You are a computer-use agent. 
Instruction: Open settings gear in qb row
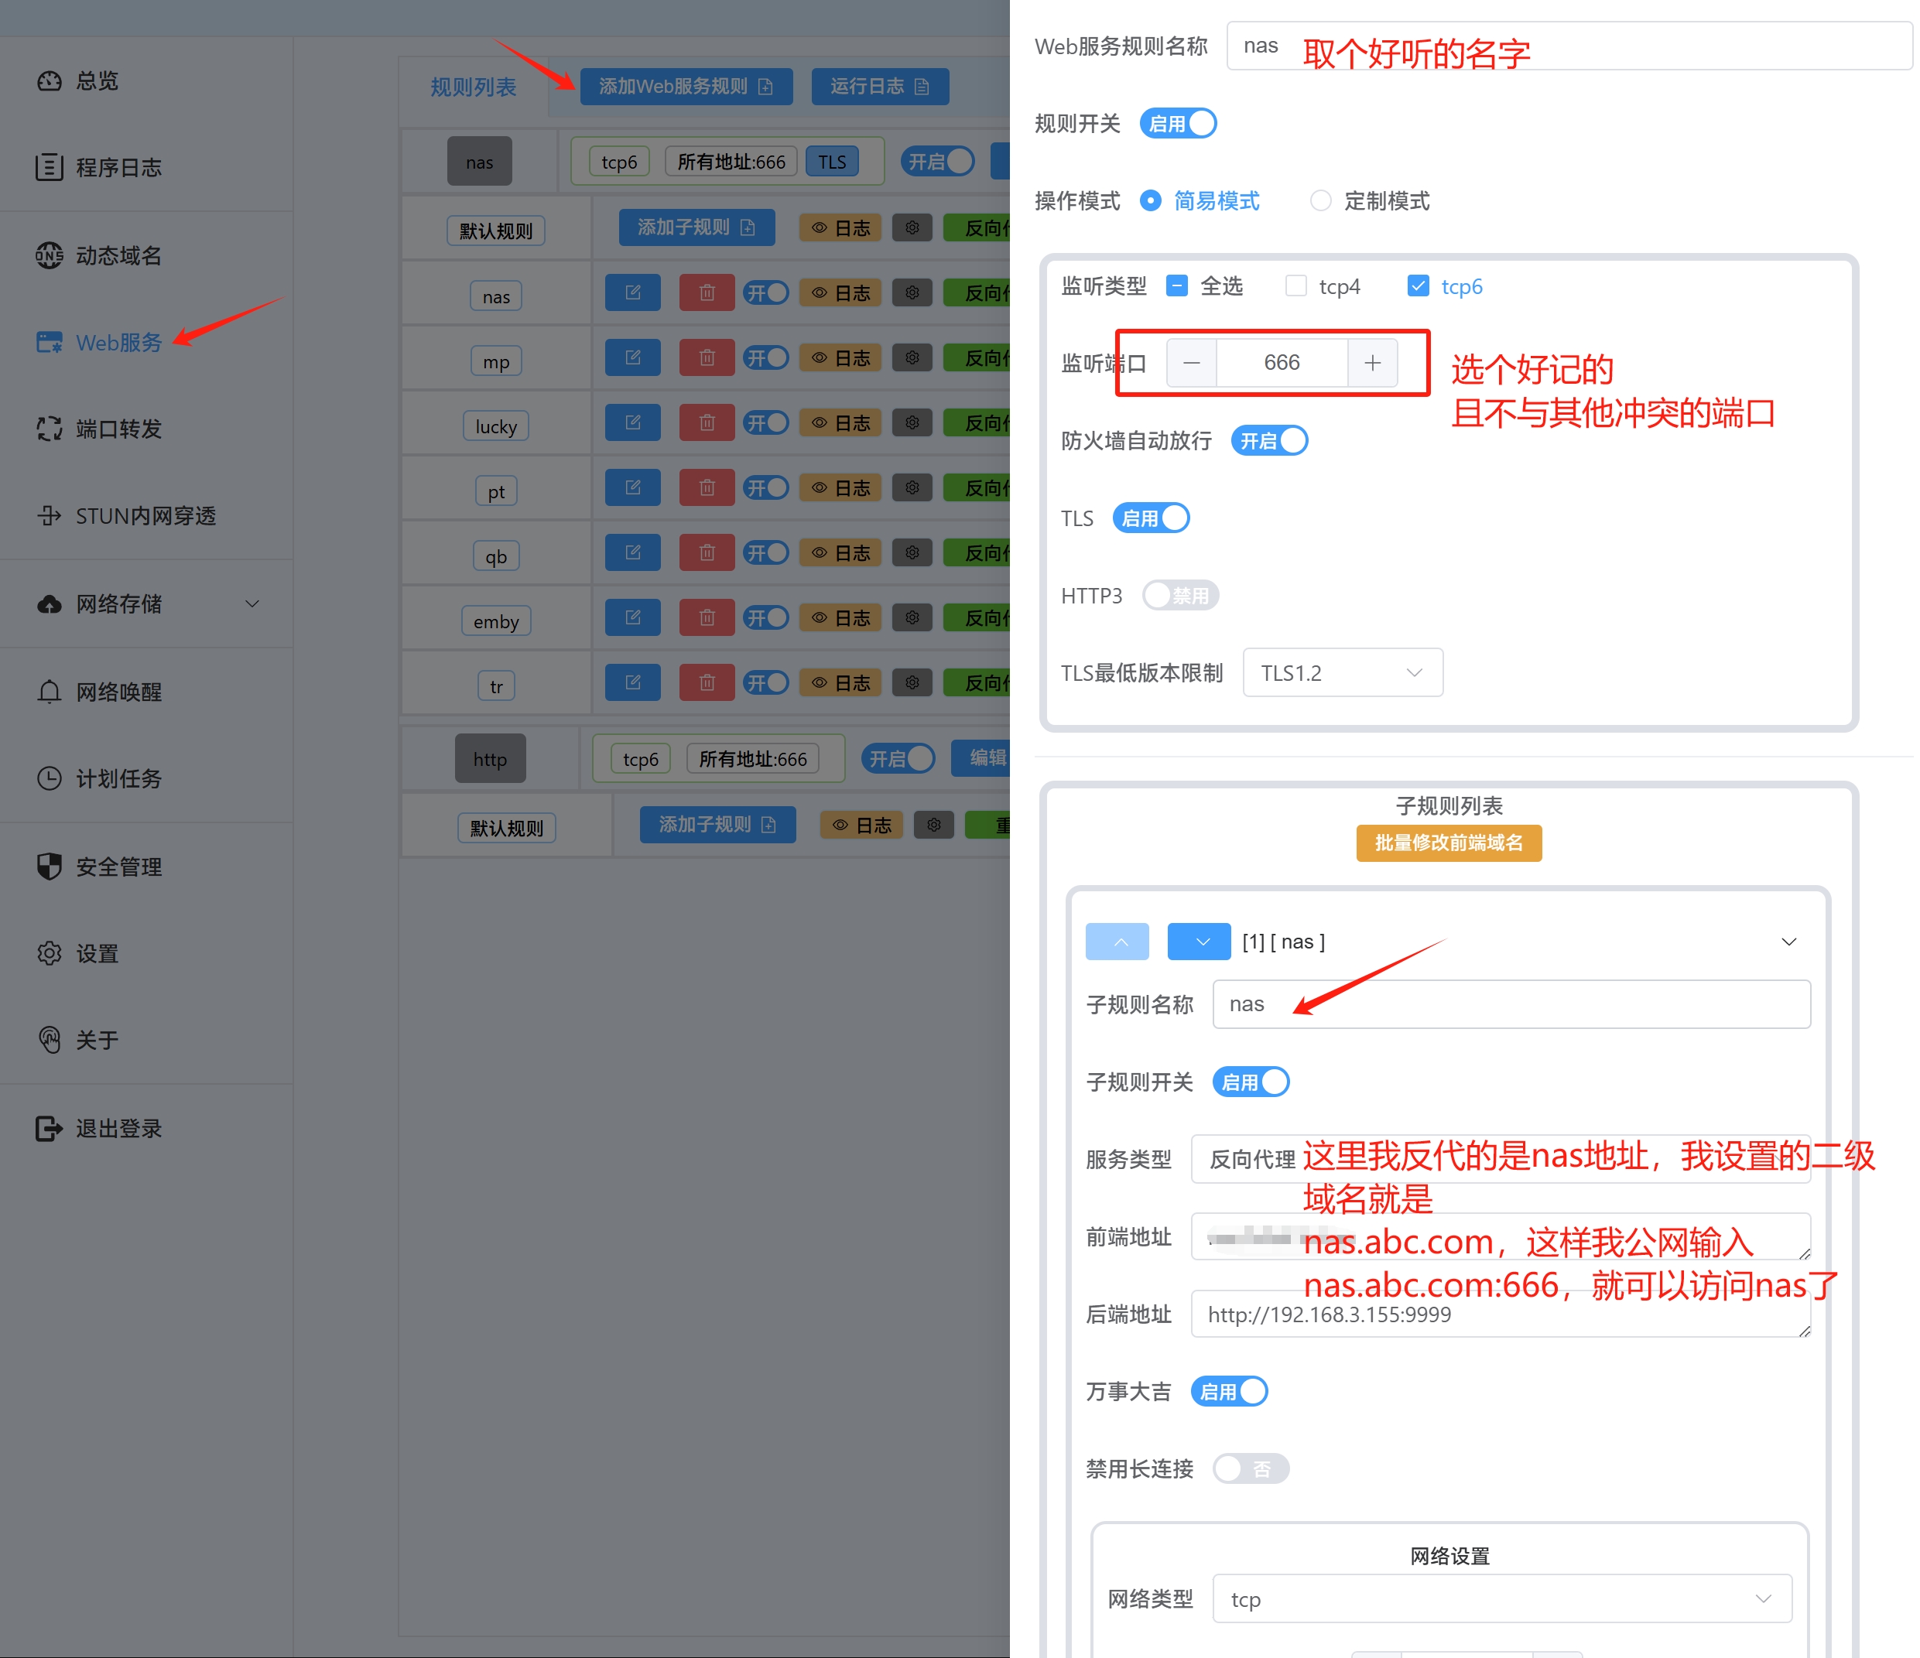pyautogui.click(x=912, y=552)
